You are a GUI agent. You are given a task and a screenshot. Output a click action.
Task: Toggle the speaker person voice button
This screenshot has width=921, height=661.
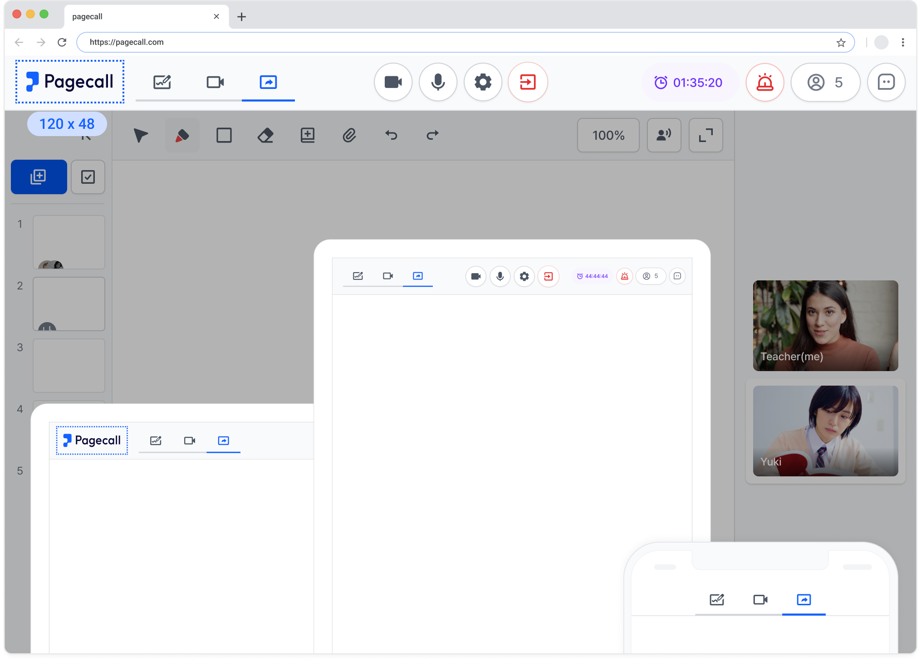(664, 135)
